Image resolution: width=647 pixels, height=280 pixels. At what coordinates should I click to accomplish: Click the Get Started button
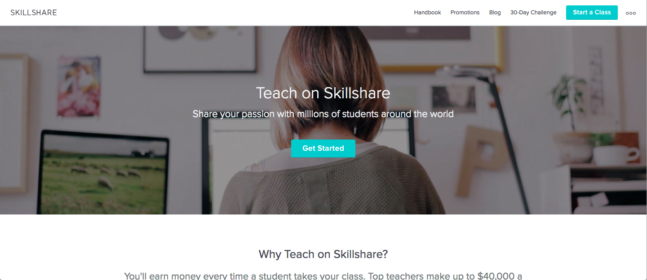[x=323, y=149]
